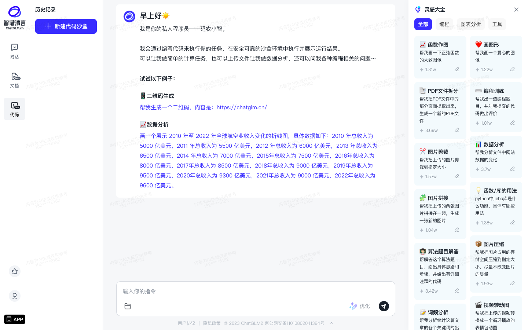Edit the 函数/库的用法 card prompt
Image resolution: width=528 pixels, height=330 pixels.
(x=513, y=223)
